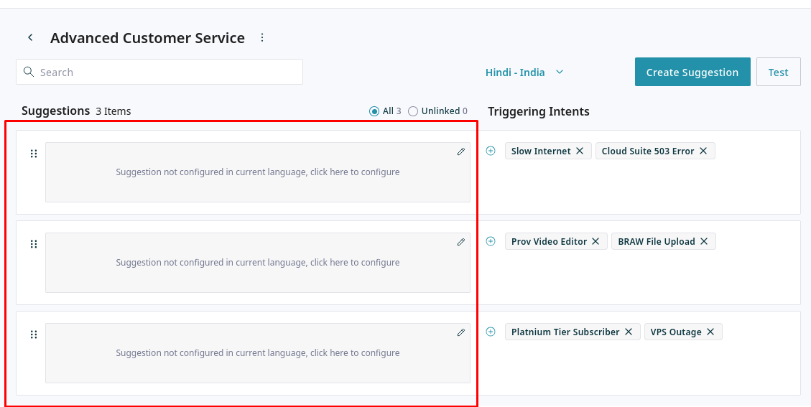The height and width of the screenshot is (407, 811).
Task: Remove the BRAW File Upload intent
Action: click(x=704, y=241)
